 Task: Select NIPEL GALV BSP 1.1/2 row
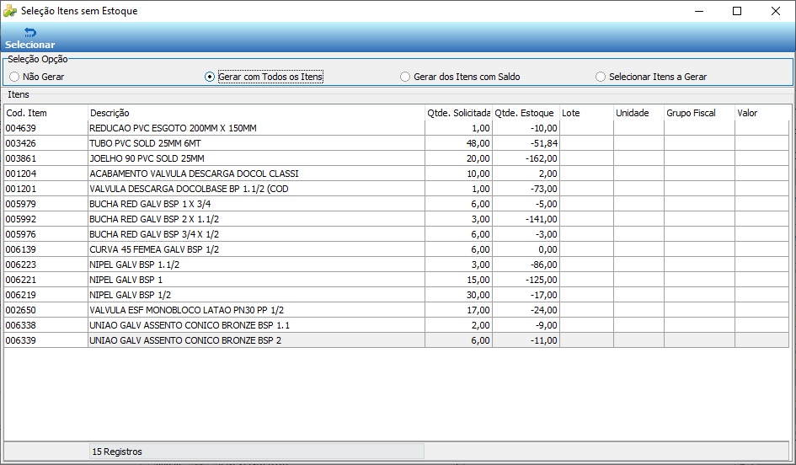click(x=397, y=265)
